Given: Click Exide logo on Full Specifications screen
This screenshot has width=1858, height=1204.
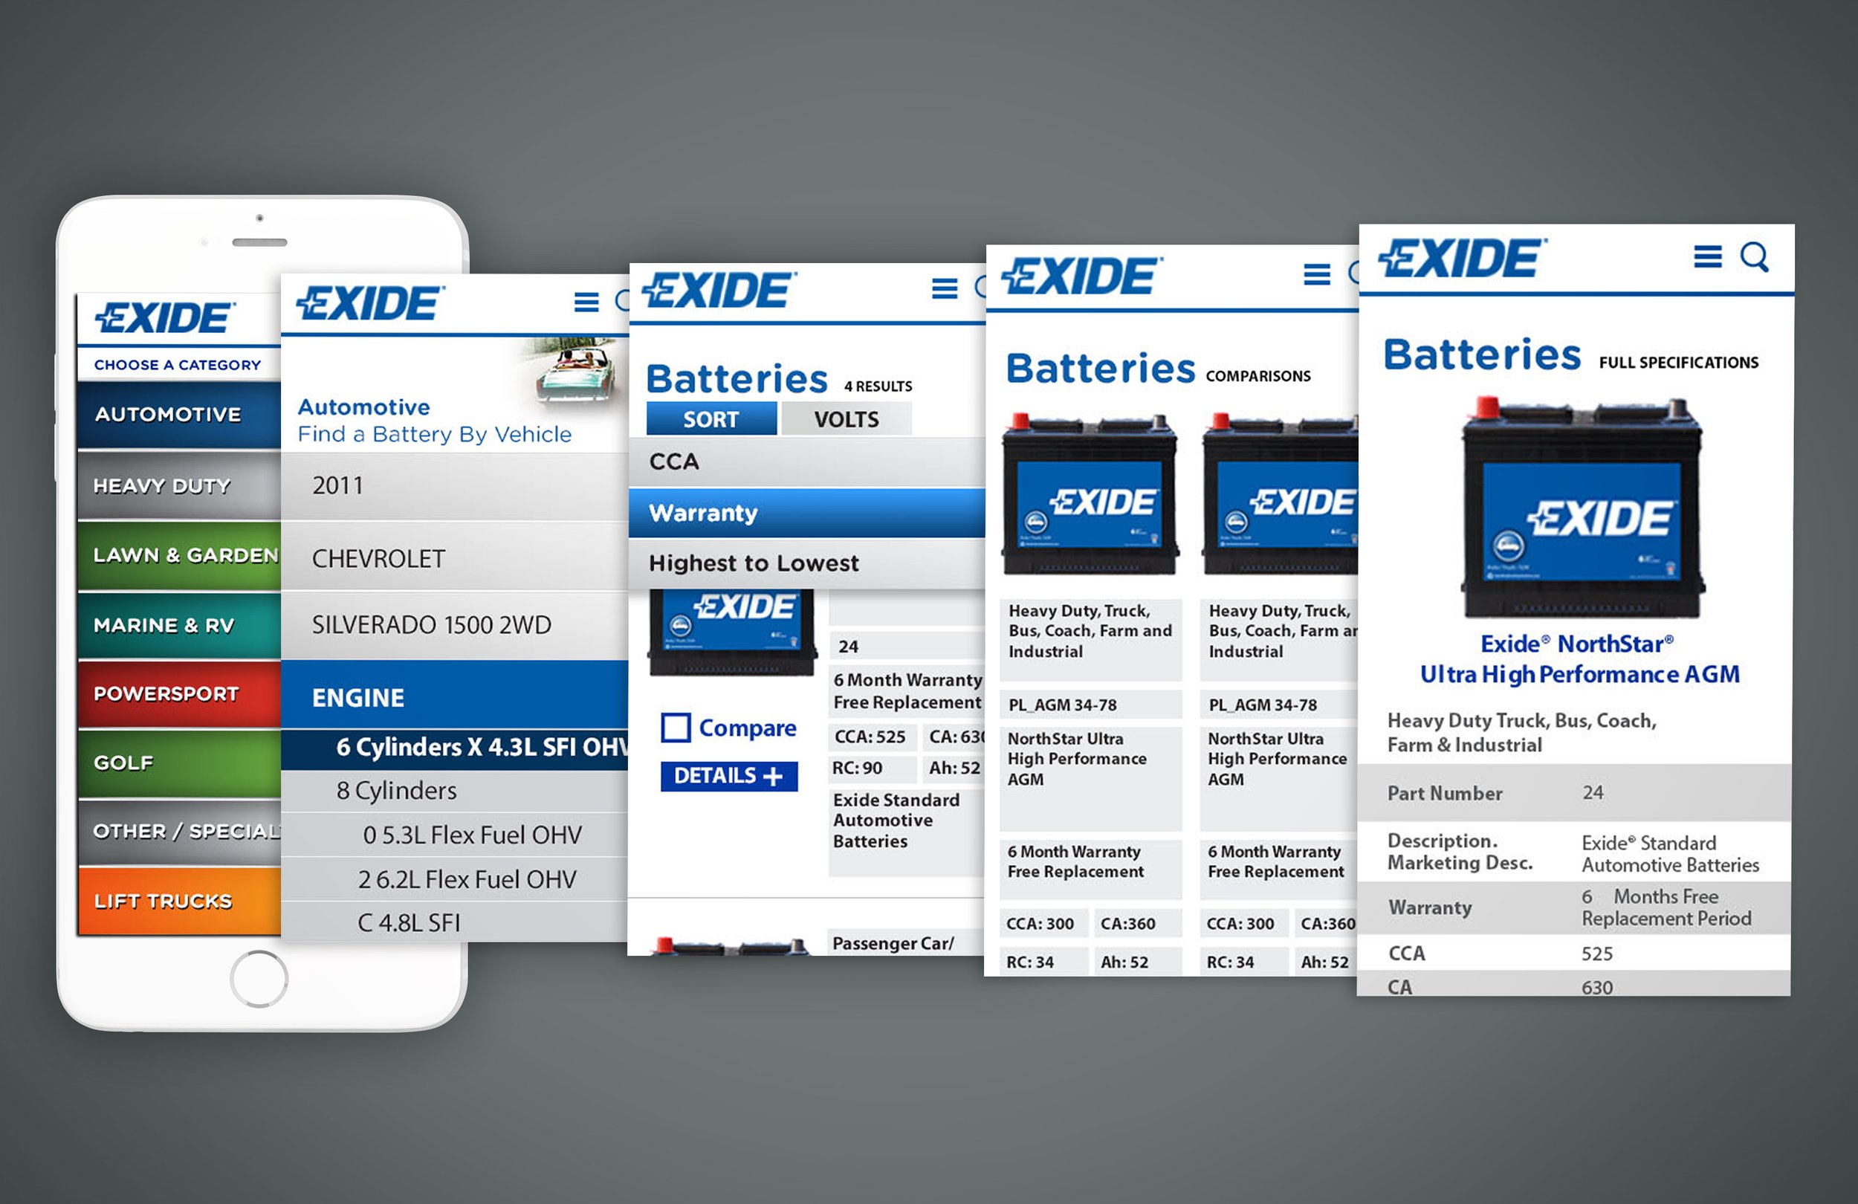Looking at the screenshot, I should [1462, 258].
